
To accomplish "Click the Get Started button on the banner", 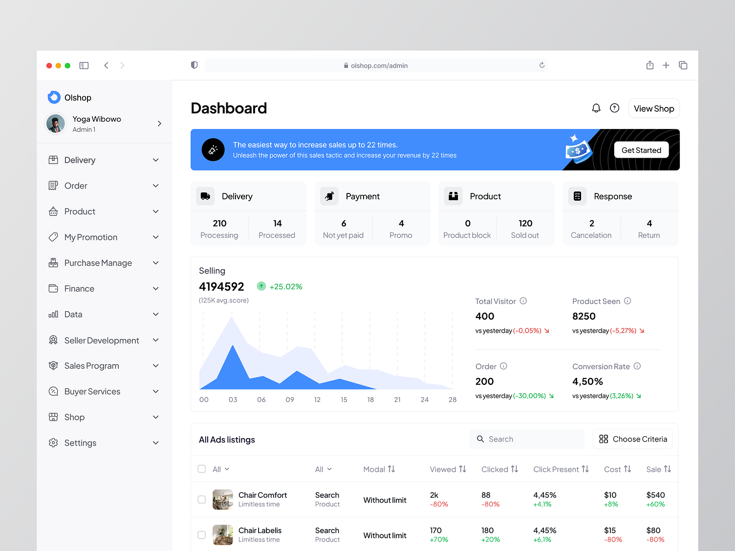I will point(641,149).
